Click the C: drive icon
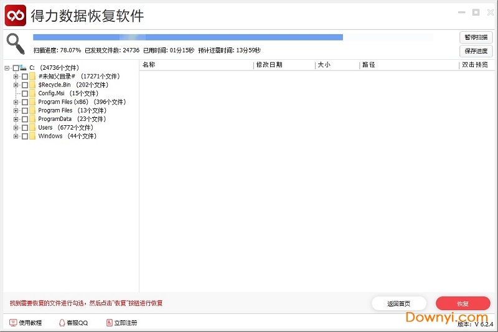Viewport: 498px width, 332px height. (x=23, y=67)
